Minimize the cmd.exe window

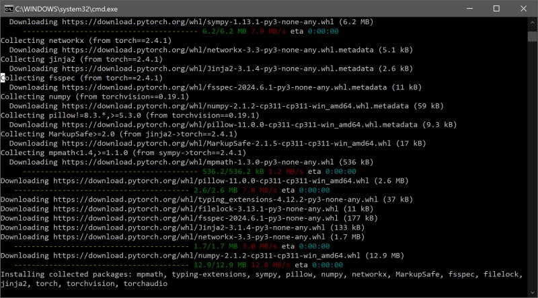click(x=469, y=9)
